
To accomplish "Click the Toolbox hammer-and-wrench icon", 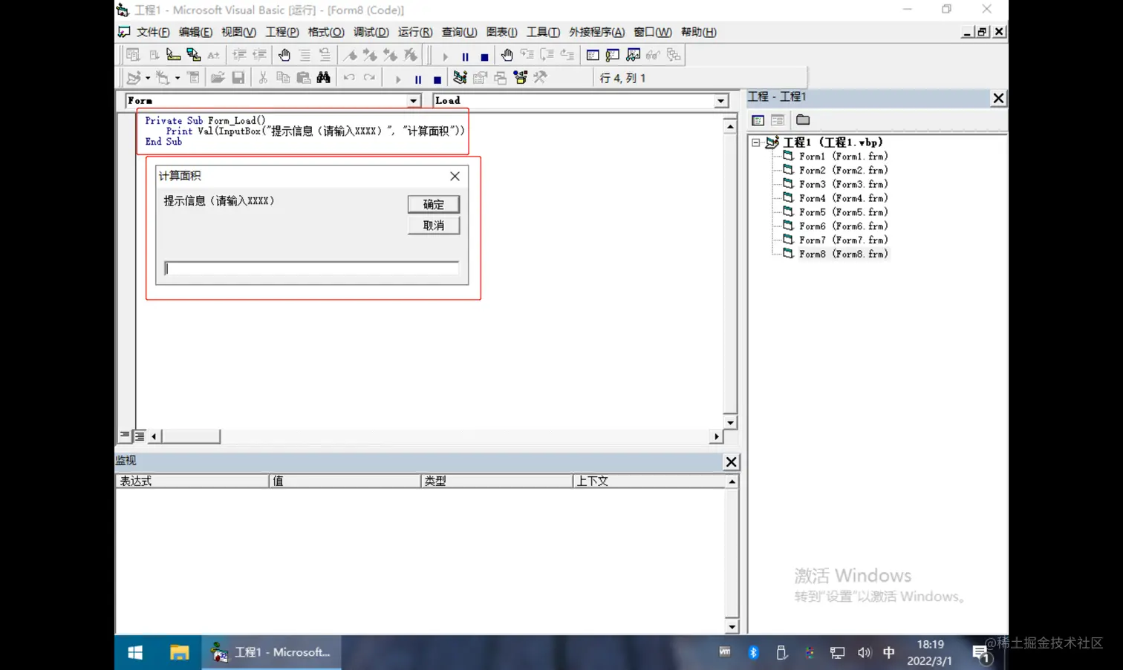I will coord(540,78).
